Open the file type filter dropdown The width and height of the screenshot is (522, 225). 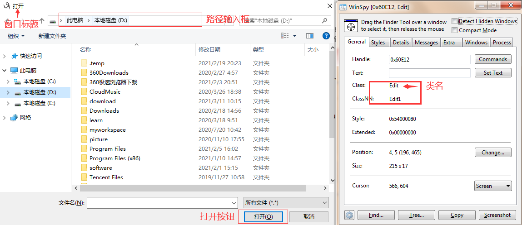pos(324,203)
